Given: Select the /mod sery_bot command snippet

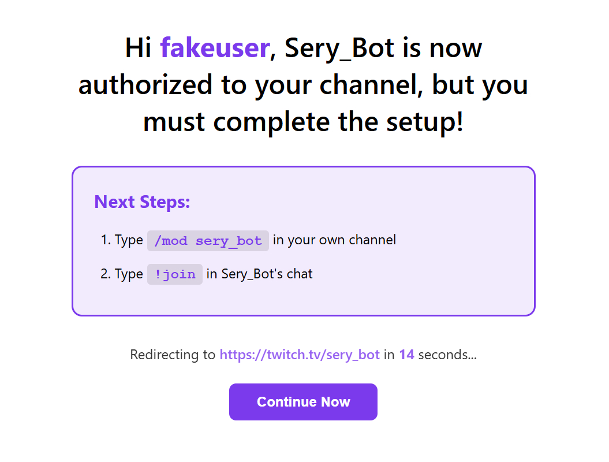Looking at the screenshot, I should pos(208,240).
